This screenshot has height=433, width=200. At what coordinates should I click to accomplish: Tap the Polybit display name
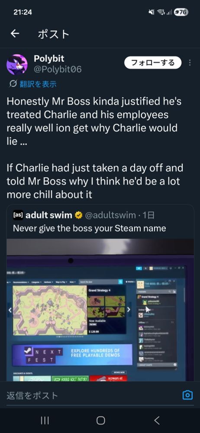coord(49,58)
